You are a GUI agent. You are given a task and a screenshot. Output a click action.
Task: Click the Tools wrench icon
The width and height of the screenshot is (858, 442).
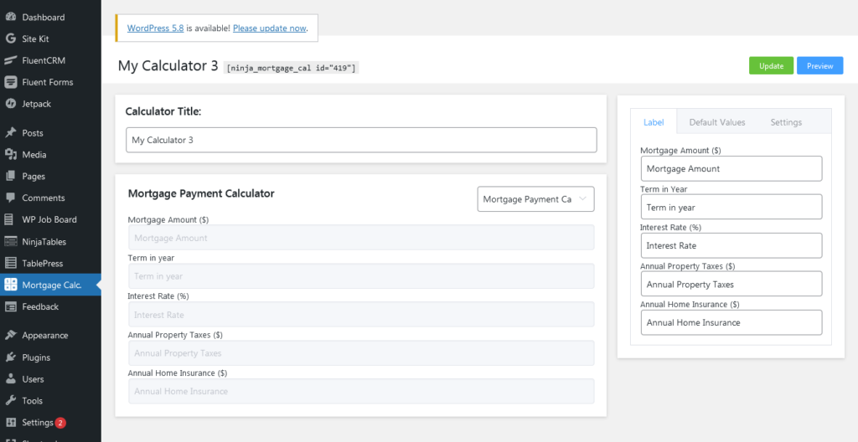click(x=10, y=400)
